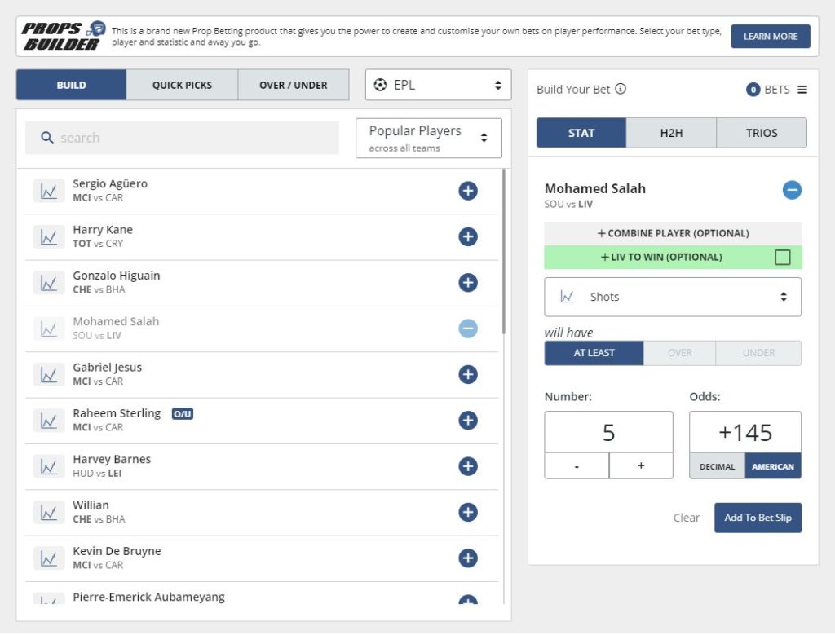Open stats chart for Kevin De Bruyne
The image size is (835, 635).
point(48,558)
